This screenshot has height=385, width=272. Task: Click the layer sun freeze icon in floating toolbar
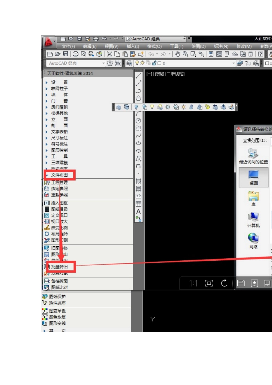[x=184, y=107]
